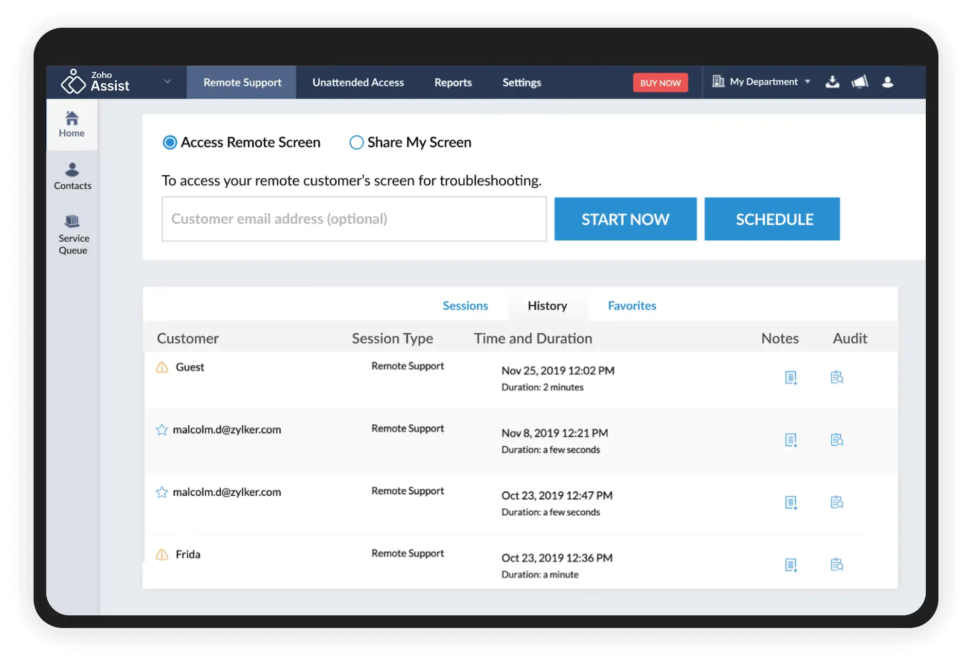This screenshot has height=664, width=972.
Task: Open audit for Frida session
Action: pyautogui.click(x=837, y=564)
